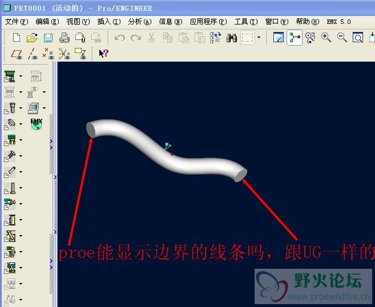The height and width of the screenshot is (307, 375).
Task: Click the EMX globe icon
Action: [x=37, y=124]
